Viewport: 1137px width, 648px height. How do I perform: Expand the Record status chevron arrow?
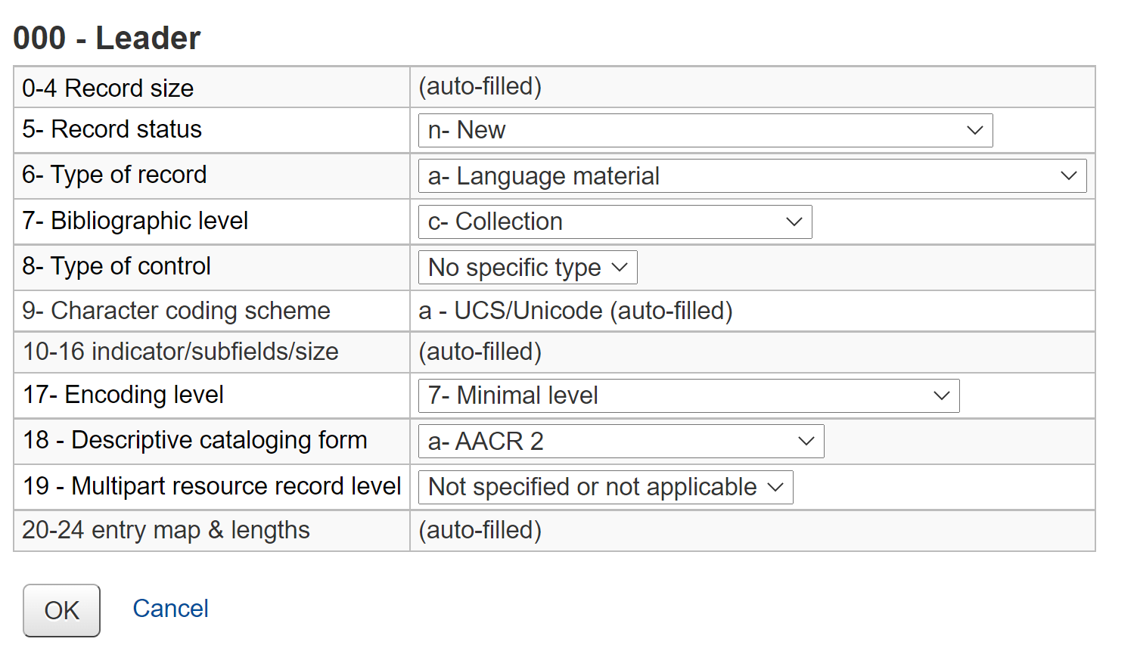pos(974,130)
